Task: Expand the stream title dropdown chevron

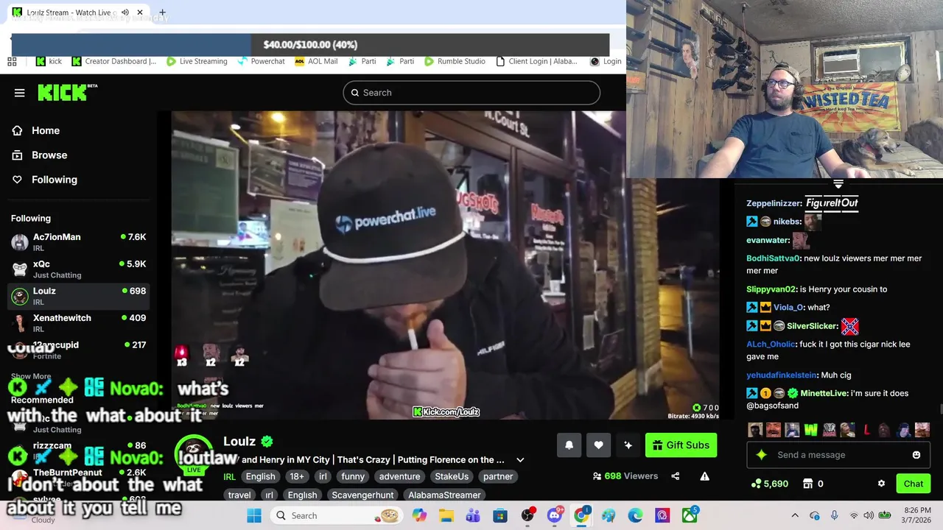Action: pyautogui.click(x=520, y=460)
